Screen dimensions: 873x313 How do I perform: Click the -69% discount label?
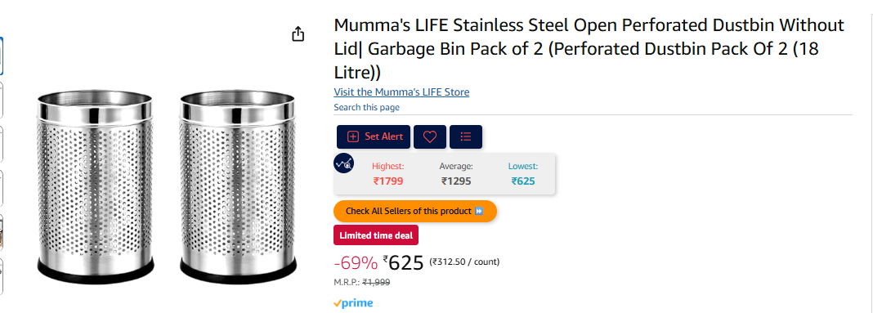pos(356,262)
